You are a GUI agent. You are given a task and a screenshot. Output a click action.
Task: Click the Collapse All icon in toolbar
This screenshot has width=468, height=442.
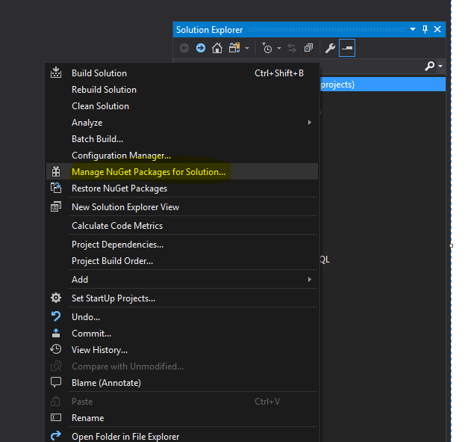click(x=308, y=48)
